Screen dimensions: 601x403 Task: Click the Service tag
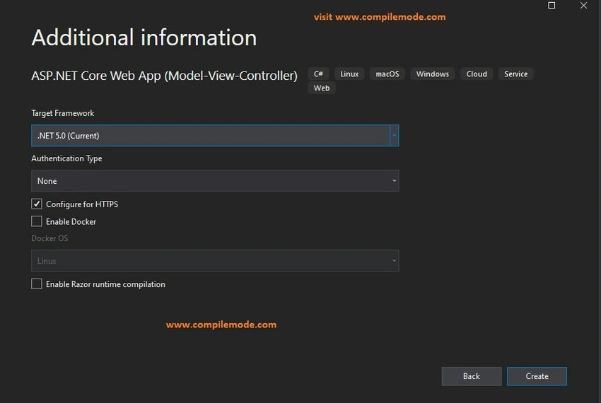click(x=515, y=74)
